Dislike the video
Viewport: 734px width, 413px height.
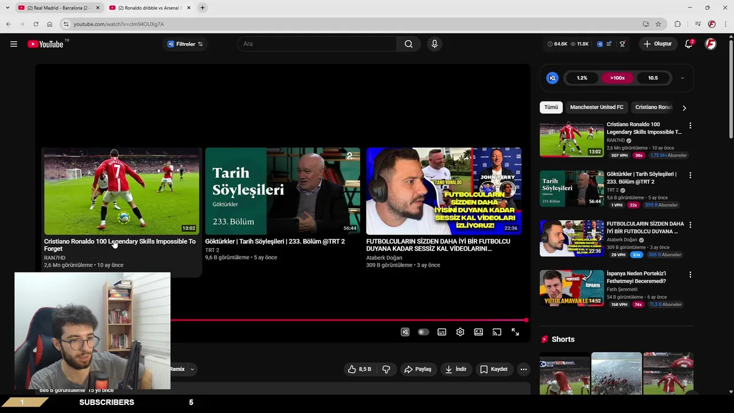tap(386, 369)
